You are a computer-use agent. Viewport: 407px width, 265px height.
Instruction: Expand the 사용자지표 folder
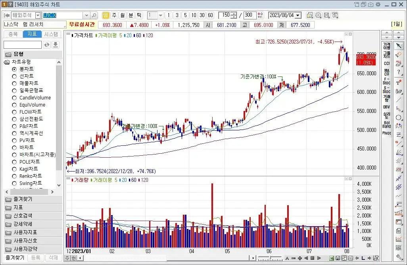[33, 233]
